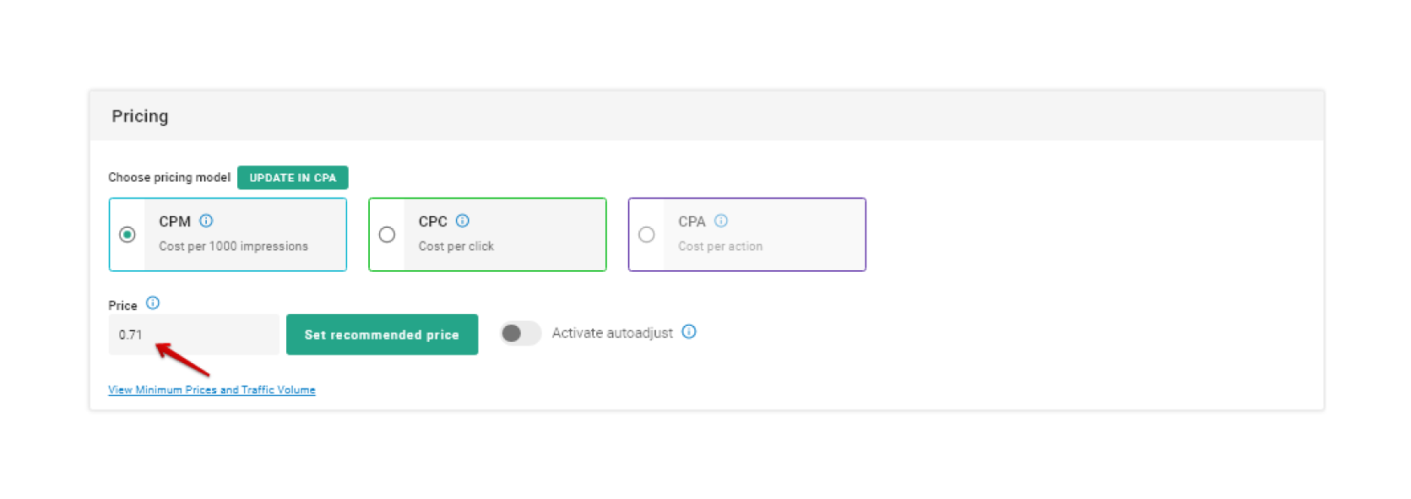
Task: Click the Choose pricing model label
Action: click(169, 177)
